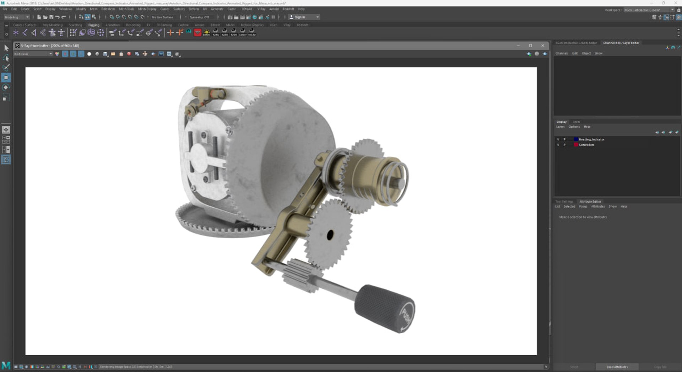The width and height of the screenshot is (682, 372).
Task: Open the RGB color channel dropdown
Action: (33, 54)
